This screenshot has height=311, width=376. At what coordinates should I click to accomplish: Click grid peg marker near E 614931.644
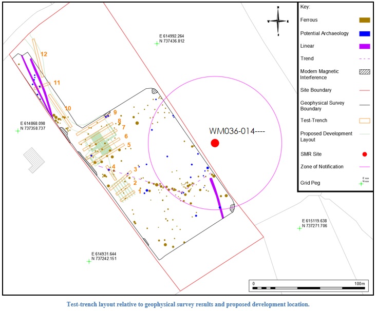(89, 261)
